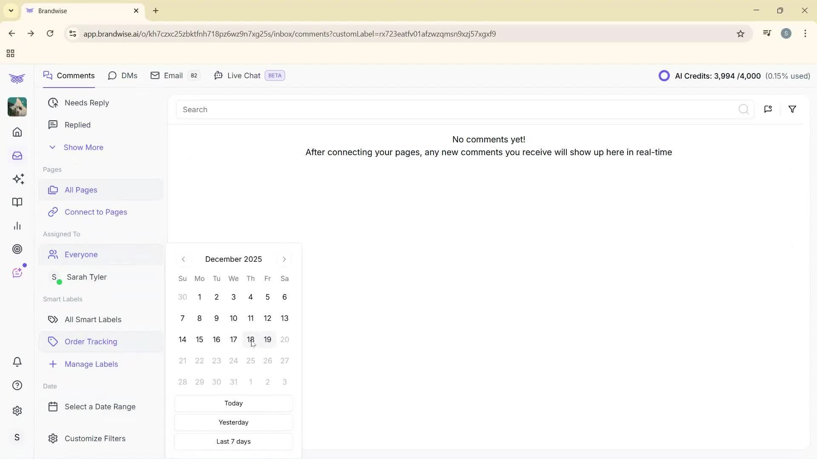Viewport: 817px width, 459px height.
Task: Open the knowledge book icon in sidebar
Action: [17, 202]
